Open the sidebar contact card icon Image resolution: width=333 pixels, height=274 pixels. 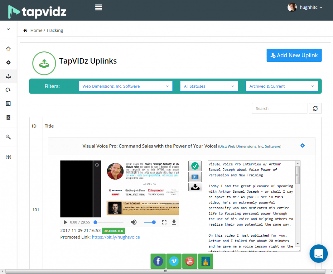[8, 103]
